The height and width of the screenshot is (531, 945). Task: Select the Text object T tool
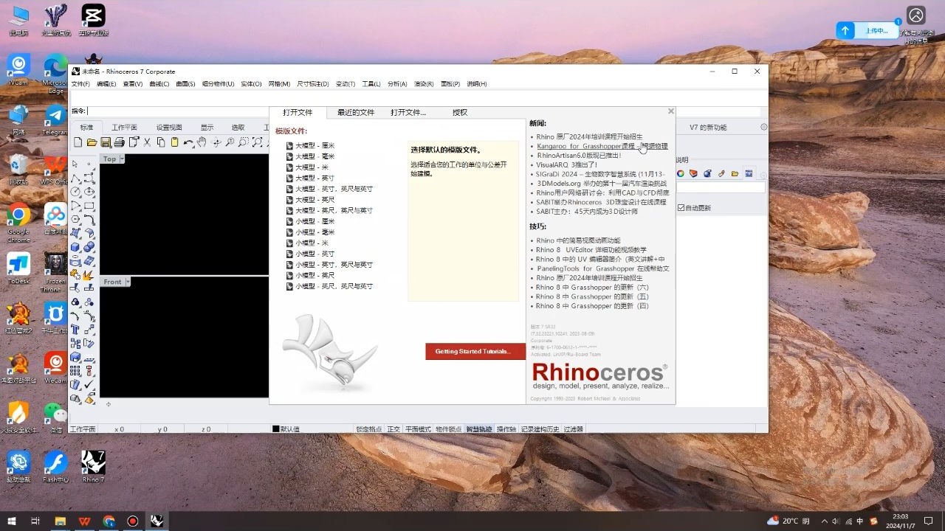[75, 329]
